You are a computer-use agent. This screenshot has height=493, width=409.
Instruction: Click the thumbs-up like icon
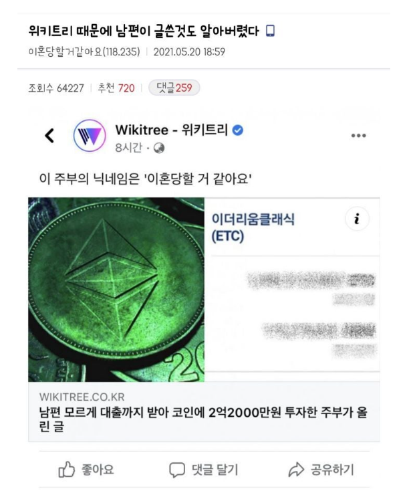pyautogui.click(x=67, y=470)
